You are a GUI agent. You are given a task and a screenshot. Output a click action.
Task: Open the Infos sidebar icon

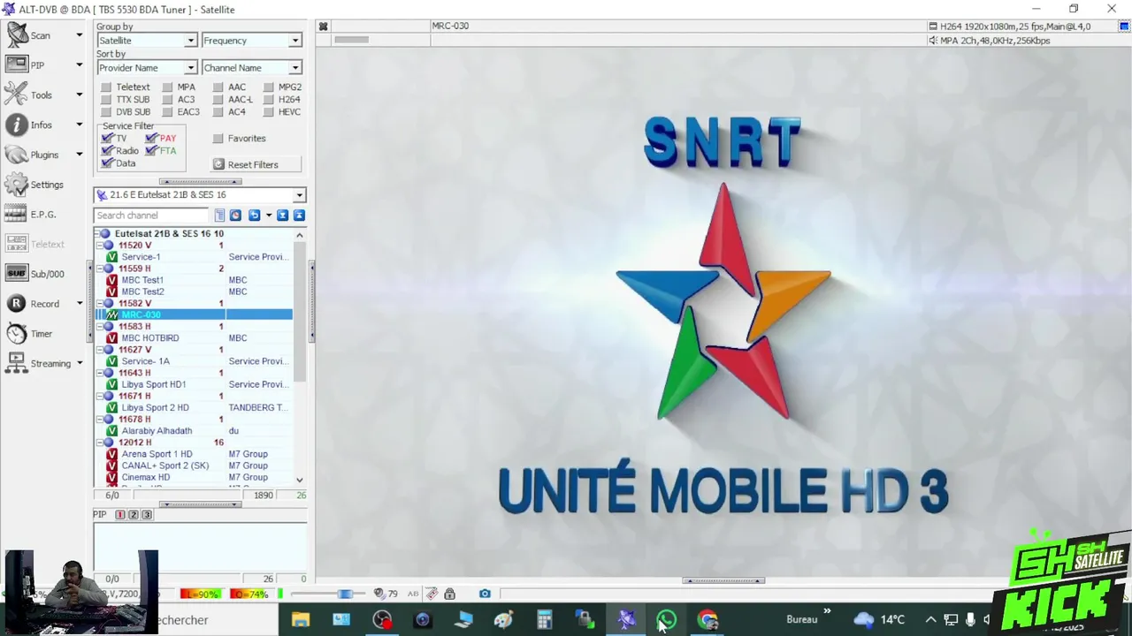tap(17, 125)
